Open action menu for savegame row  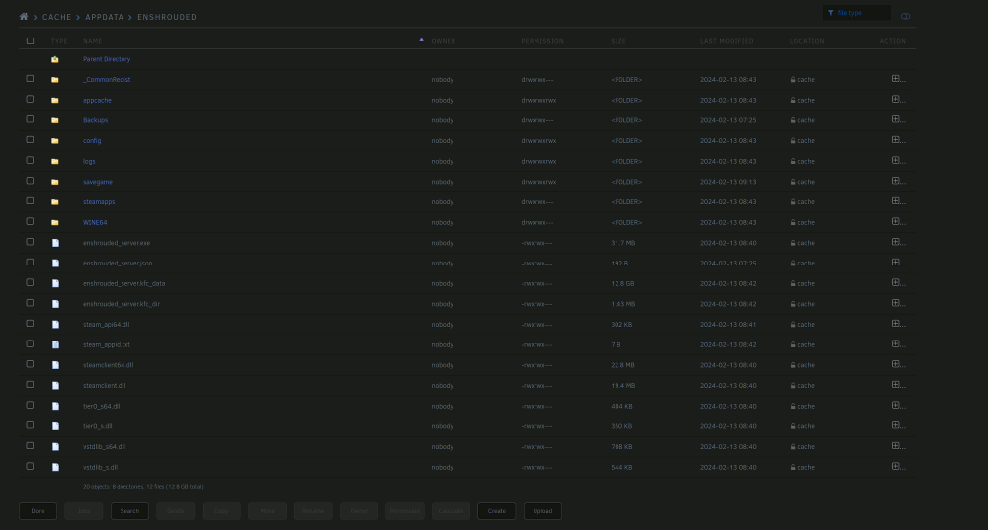point(898,181)
